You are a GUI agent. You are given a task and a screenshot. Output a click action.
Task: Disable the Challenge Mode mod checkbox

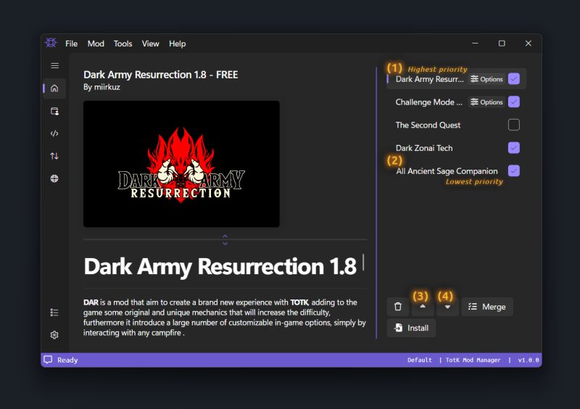[514, 102]
